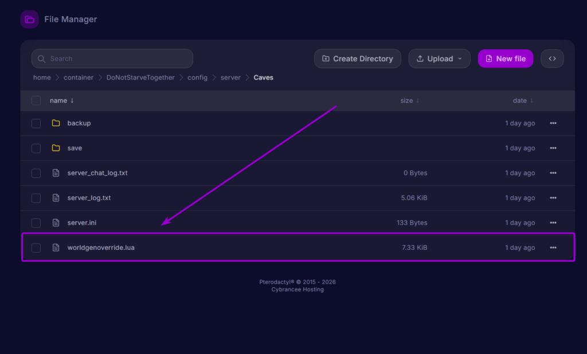Click the backup folder icon
Screen dimensions: 587x354
[56, 123]
